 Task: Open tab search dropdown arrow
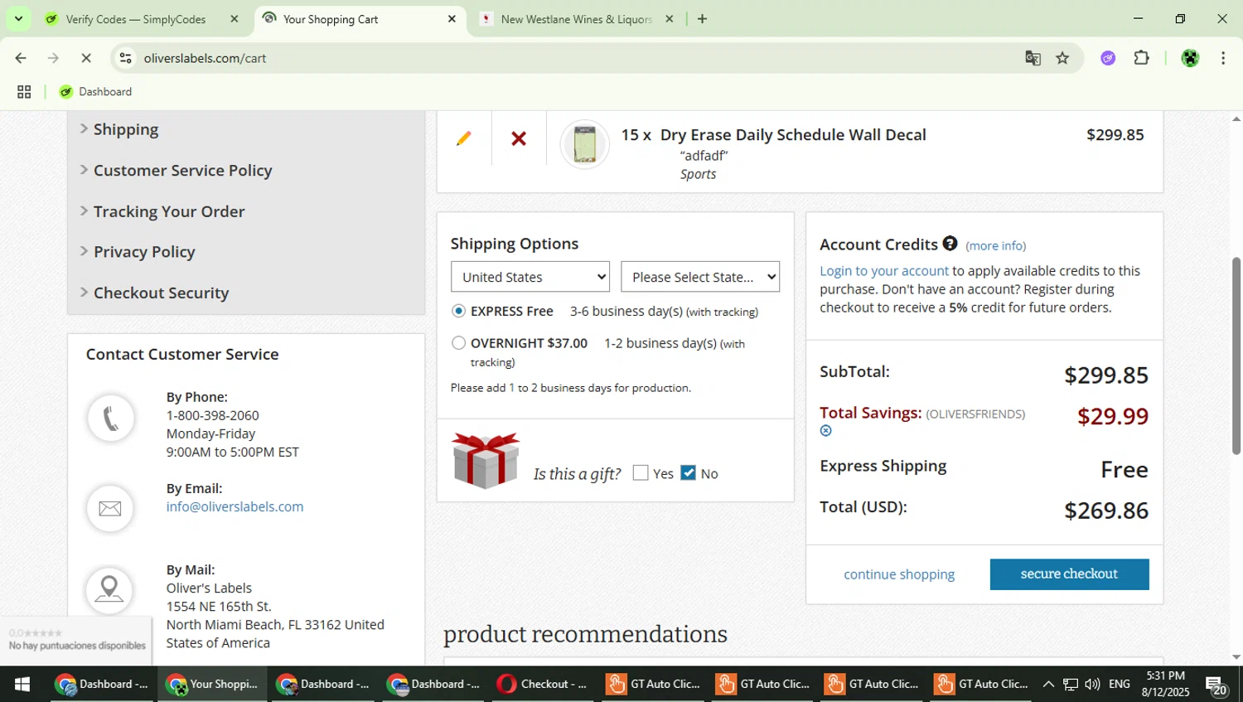point(18,18)
